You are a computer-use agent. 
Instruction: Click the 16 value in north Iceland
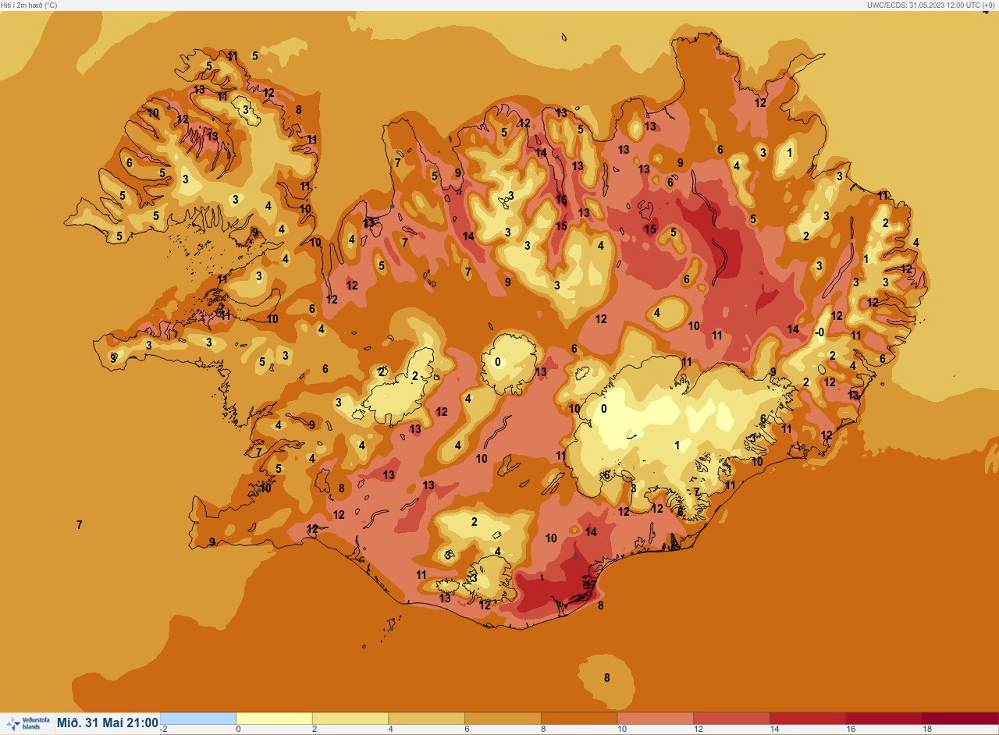click(x=561, y=200)
